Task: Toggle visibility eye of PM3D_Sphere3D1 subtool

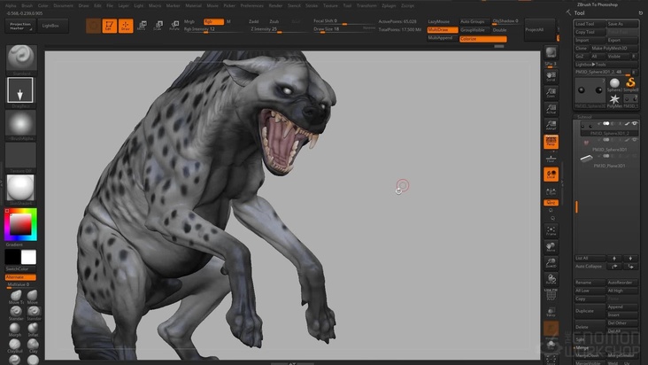Action: [x=635, y=140]
